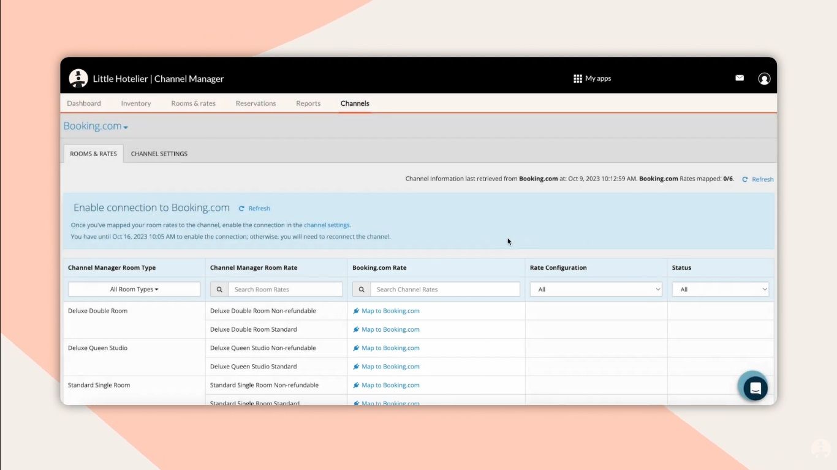
Task: Click the Status column header
Action: (x=681, y=267)
